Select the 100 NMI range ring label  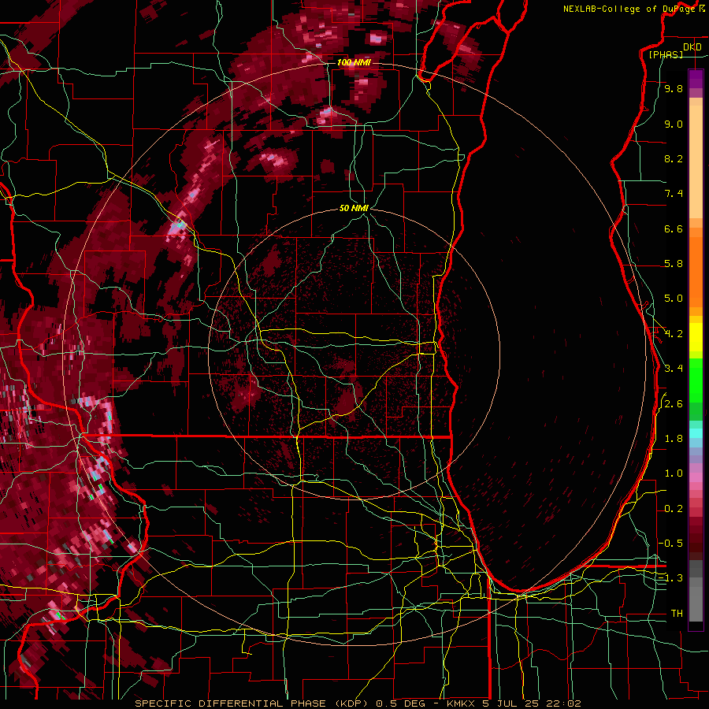point(354,62)
